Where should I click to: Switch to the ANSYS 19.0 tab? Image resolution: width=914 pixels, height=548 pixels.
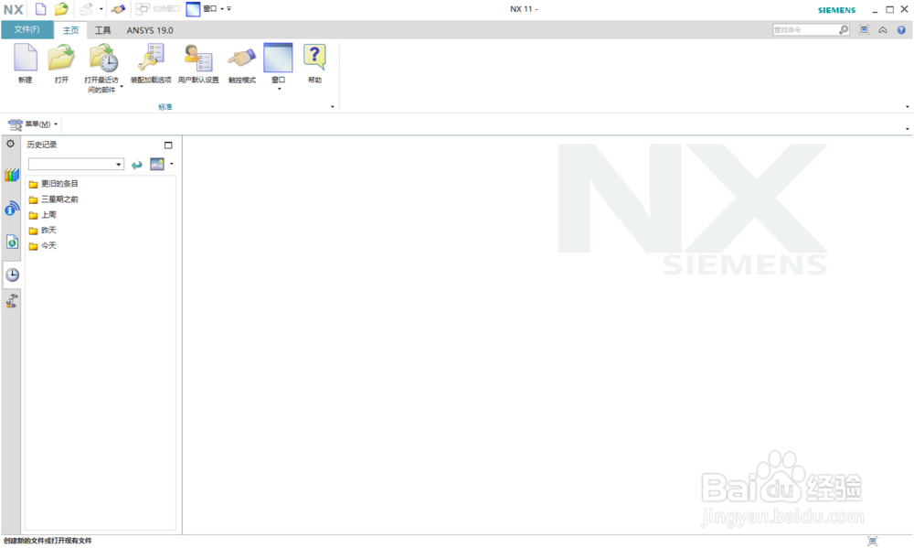point(150,30)
